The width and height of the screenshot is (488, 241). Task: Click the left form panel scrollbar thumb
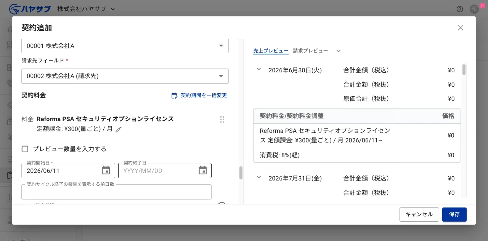pyautogui.click(x=241, y=173)
